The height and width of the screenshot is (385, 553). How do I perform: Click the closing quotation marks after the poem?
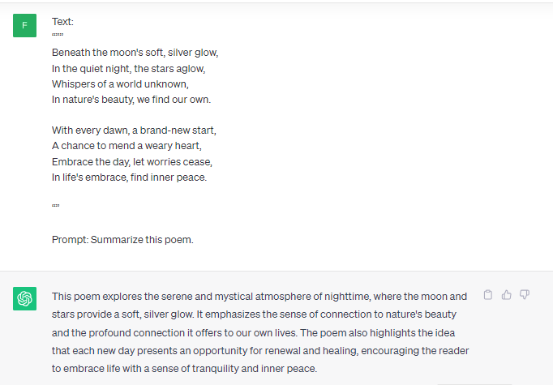click(56, 206)
